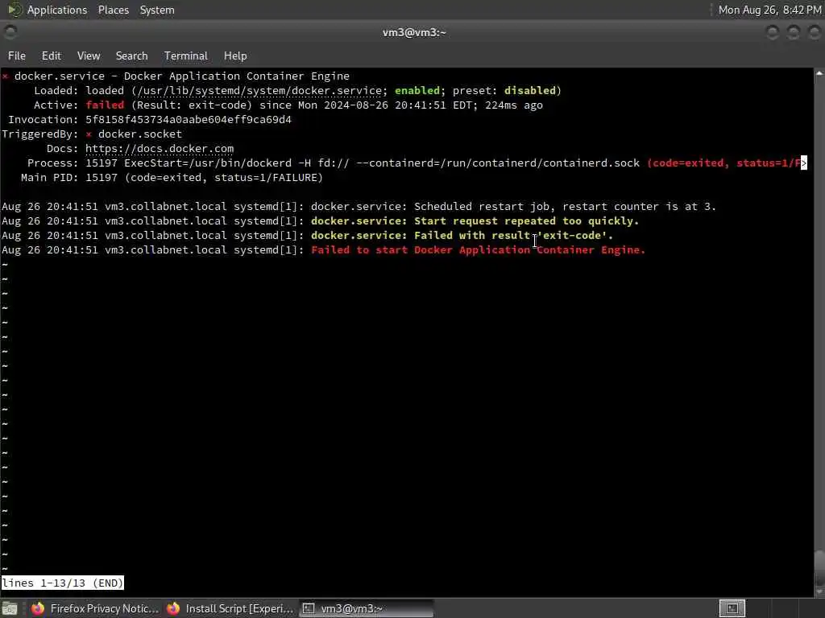
Task: Click the Firefox icon of Install Script entry
Action: click(173, 608)
